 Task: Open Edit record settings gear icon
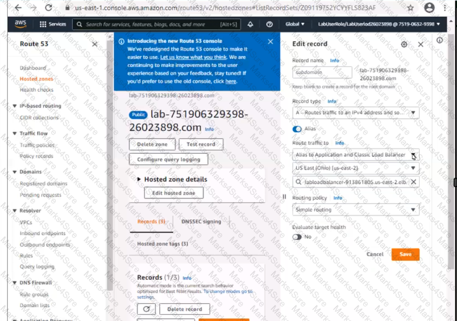pos(404,44)
